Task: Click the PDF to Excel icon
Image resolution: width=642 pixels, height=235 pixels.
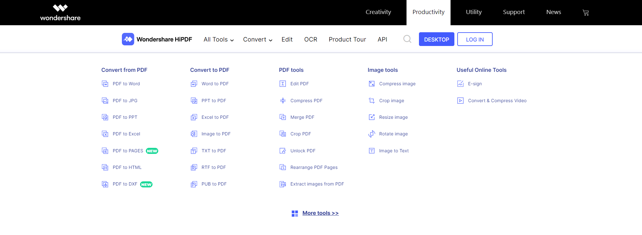Action: 105,134
